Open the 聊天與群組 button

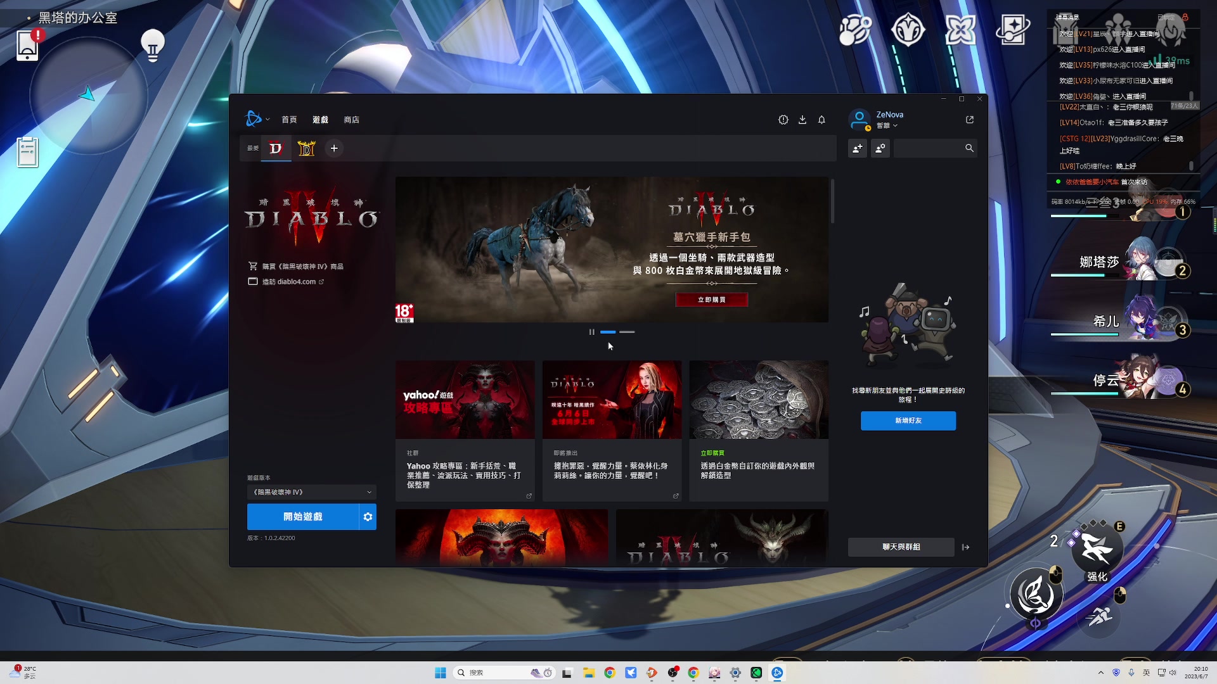(x=901, y=547)
